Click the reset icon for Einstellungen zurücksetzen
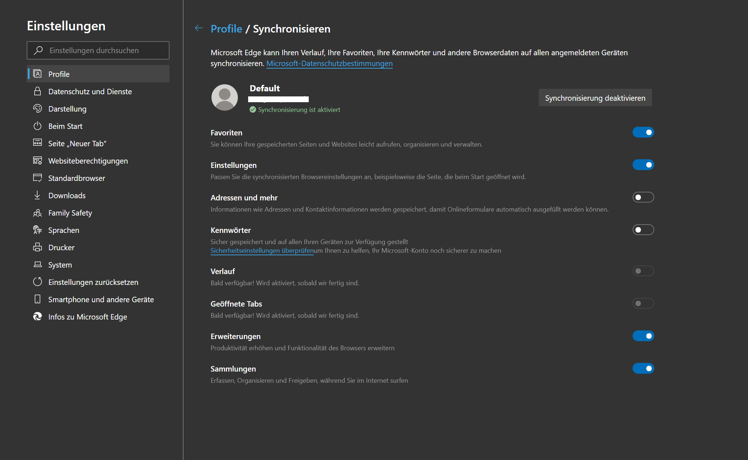The height and width of the screenshot is (460, 748). point(37,282)
